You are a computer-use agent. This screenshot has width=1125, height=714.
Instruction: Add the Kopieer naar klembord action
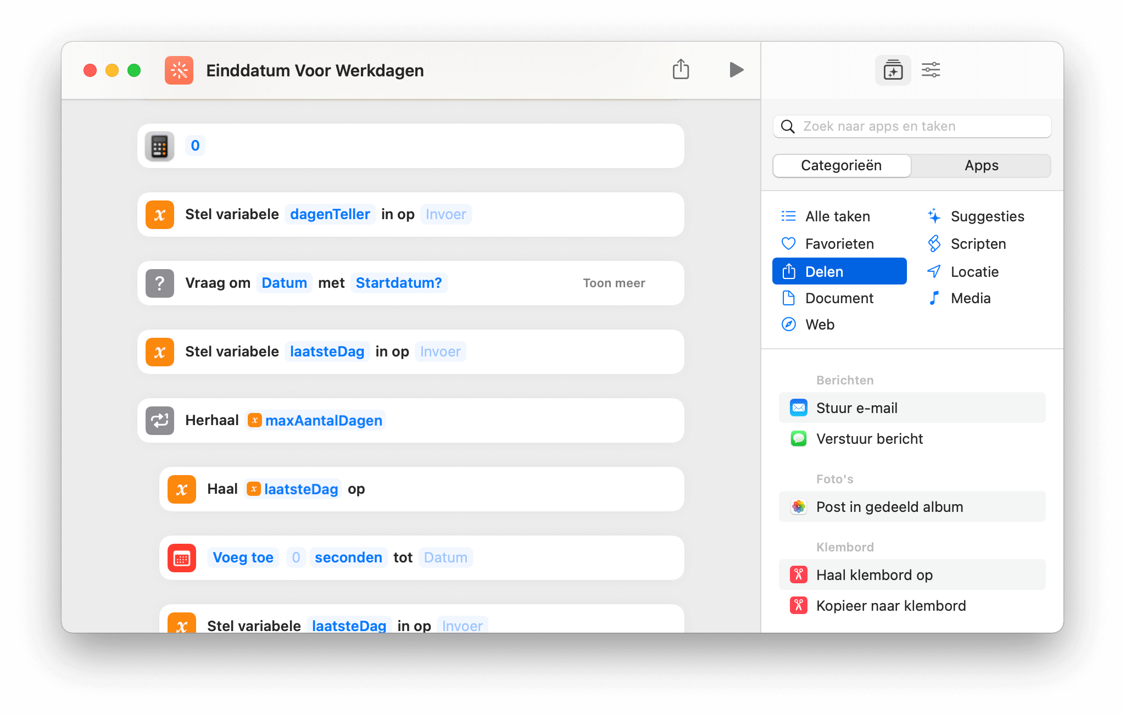[912, 606]
